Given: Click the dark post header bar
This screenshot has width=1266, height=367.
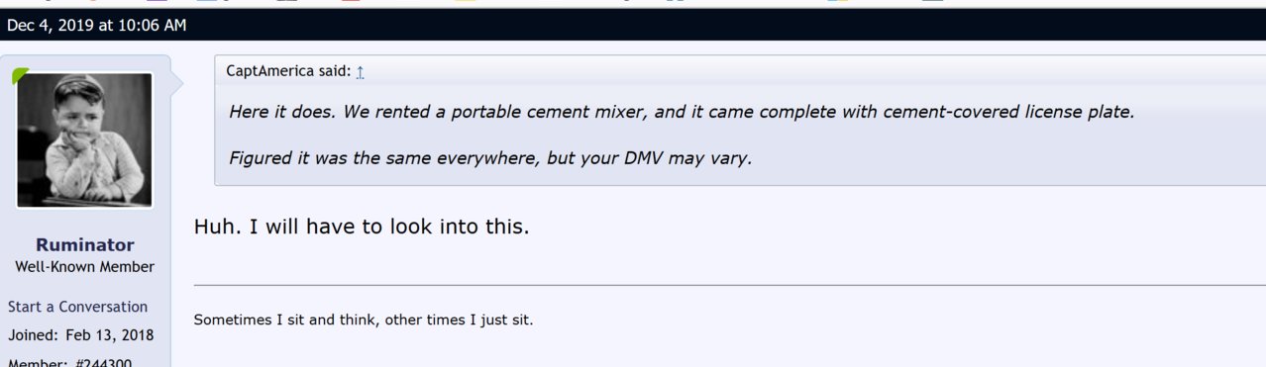Looking at the screenshot, I should (x=633, y=25).
